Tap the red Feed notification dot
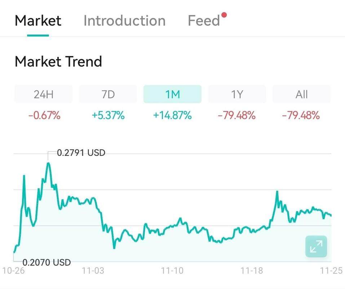This screenshot has width=345, height=289. [x=224, y=15]
